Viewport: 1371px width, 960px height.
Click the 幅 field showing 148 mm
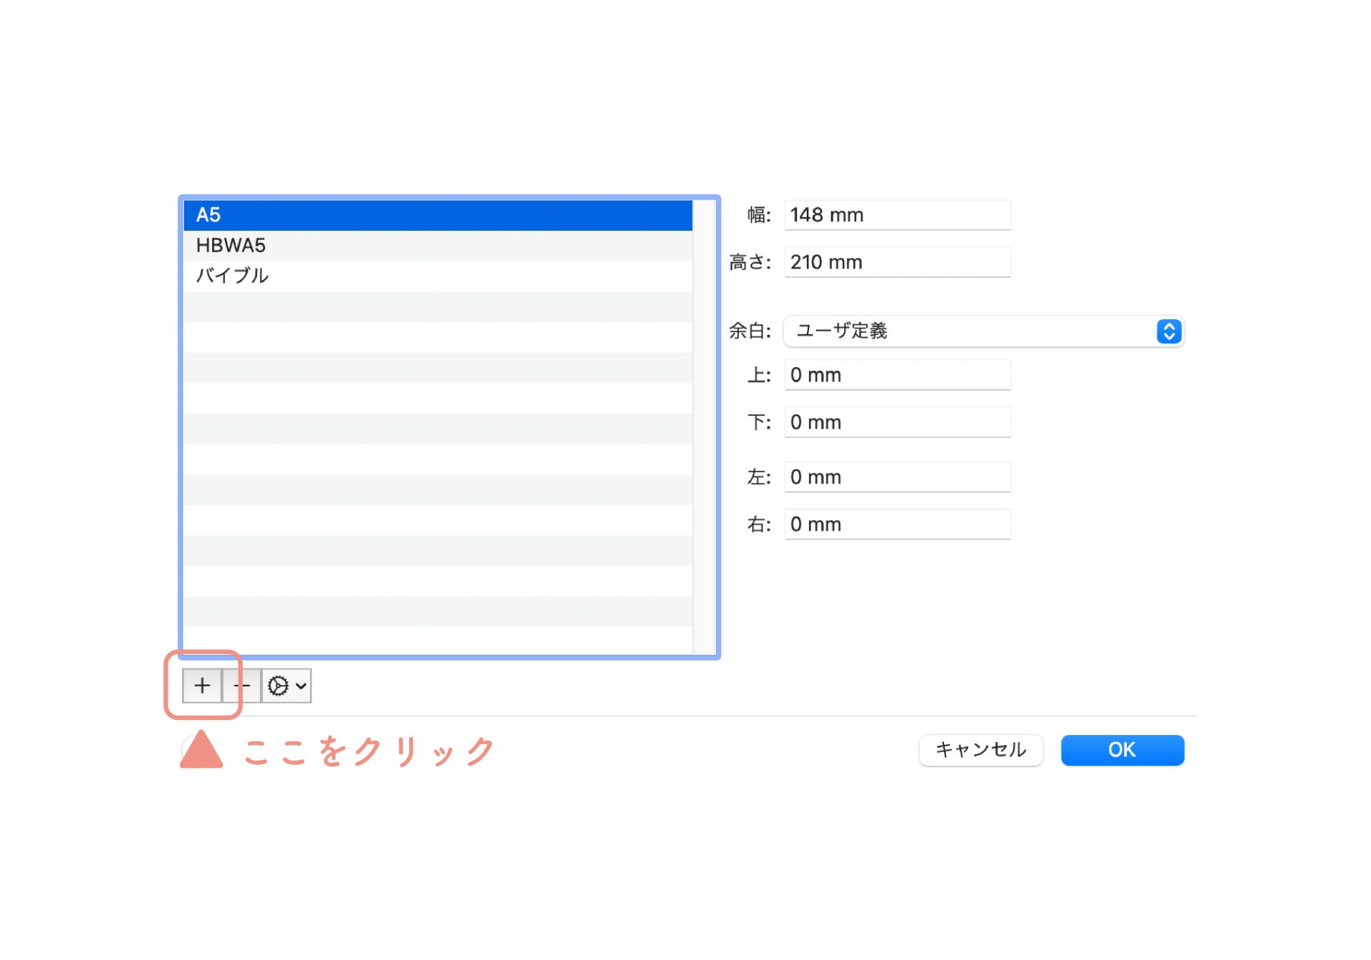coord(897,215)
